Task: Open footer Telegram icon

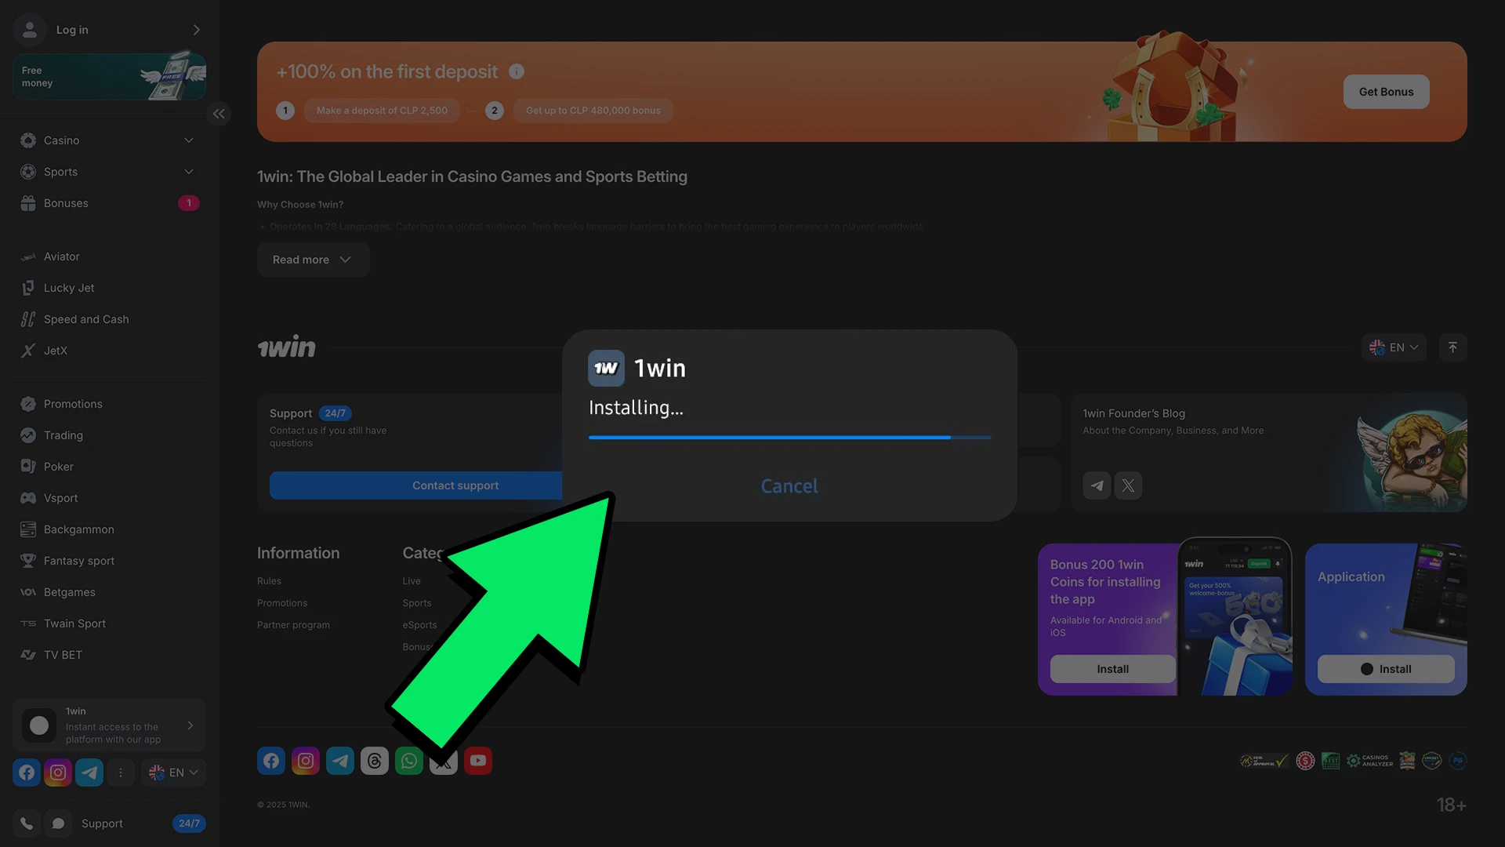Action: pos(340,761)
